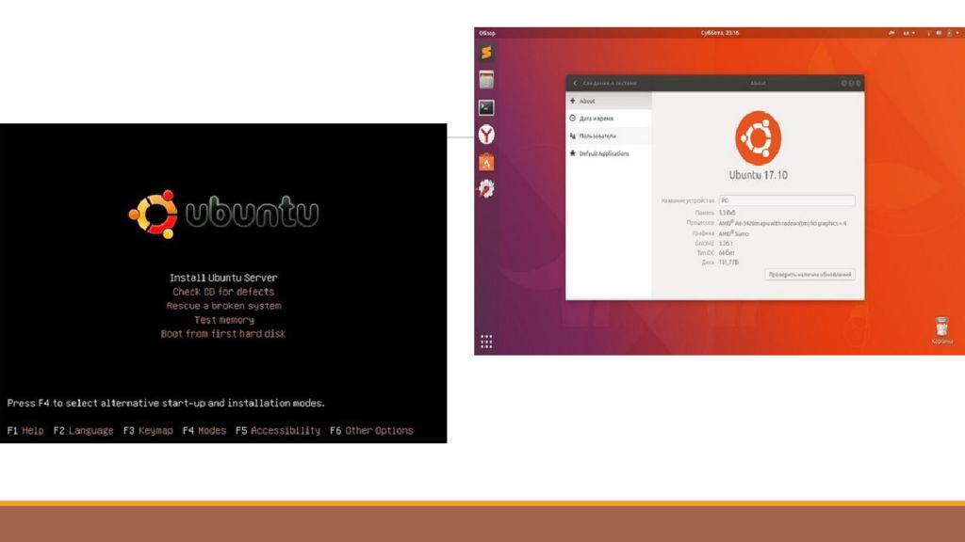Image resolution: width=965 pixels, height=542 pixels.
Task: Click F4 Modes on the boot screen
Action: [x=204, y=431]
